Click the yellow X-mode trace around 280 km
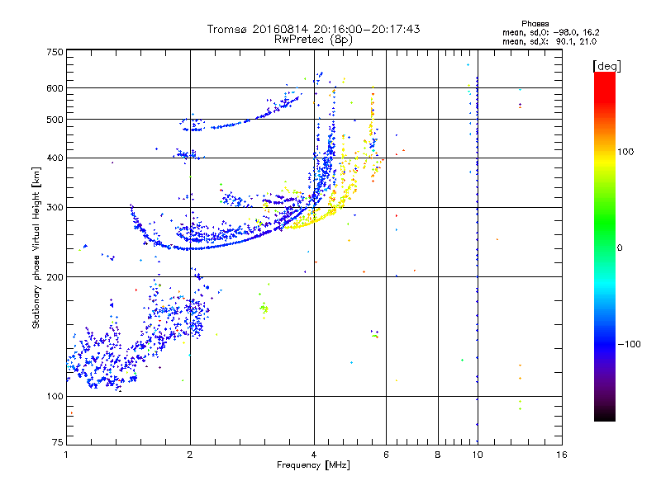This screenshot has height=495, width=661. [x=312, y=220]
